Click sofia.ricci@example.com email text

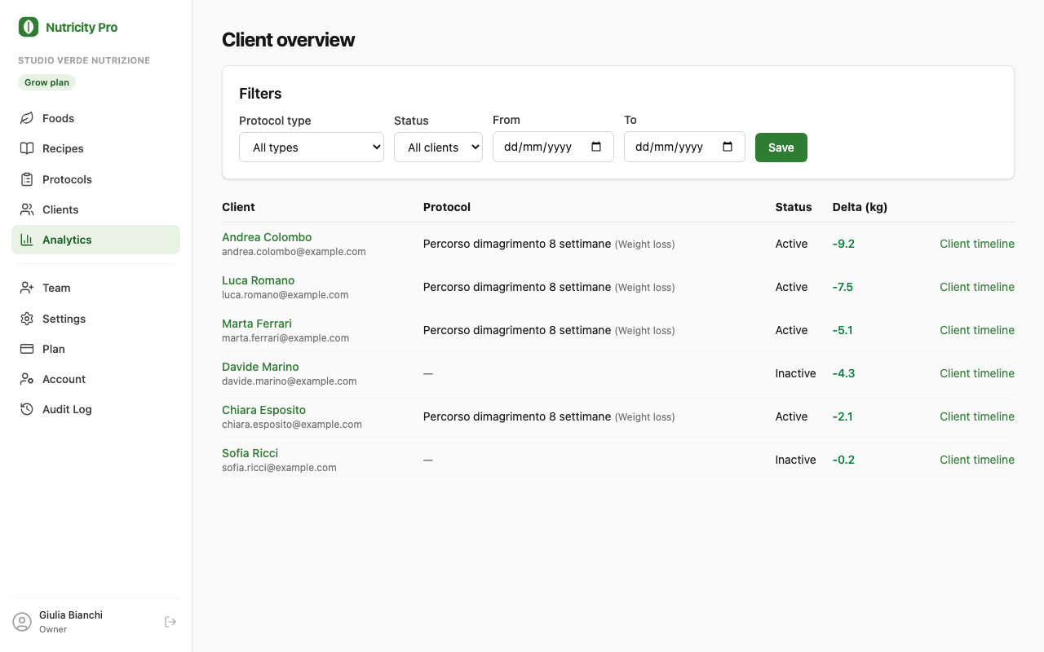[279, 468]
